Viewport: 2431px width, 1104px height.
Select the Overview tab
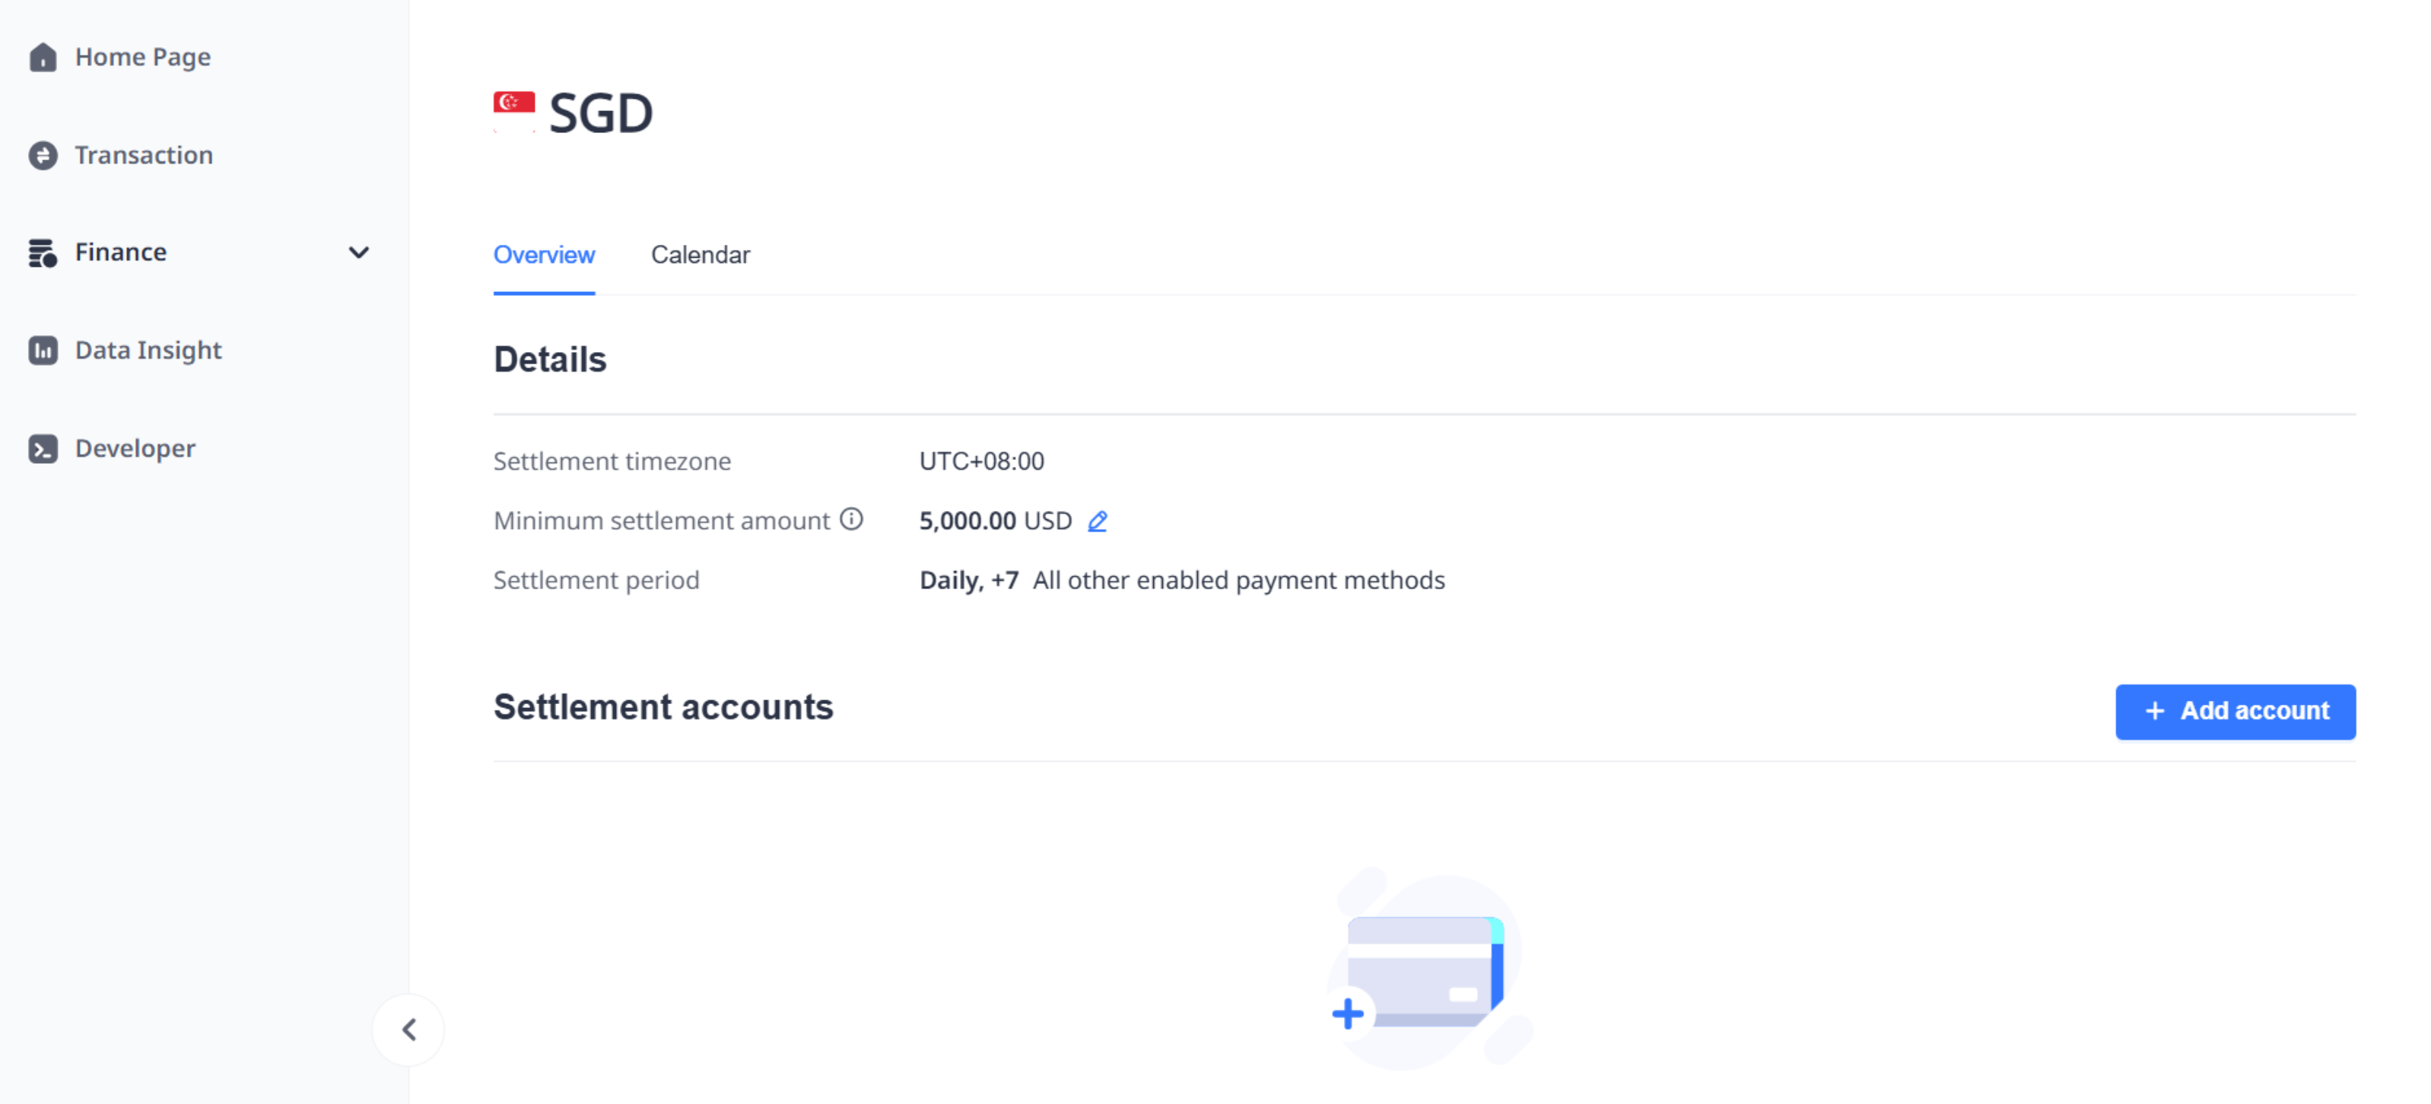click(x=544, y=255)
